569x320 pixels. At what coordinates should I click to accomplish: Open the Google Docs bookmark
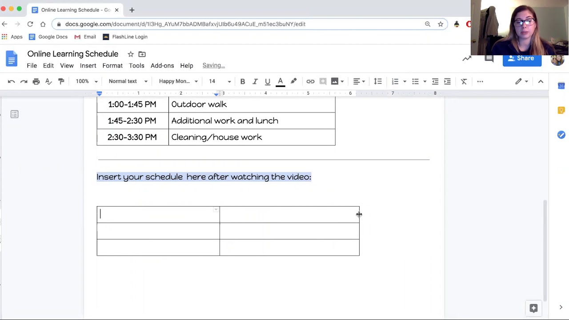(48, 37)
